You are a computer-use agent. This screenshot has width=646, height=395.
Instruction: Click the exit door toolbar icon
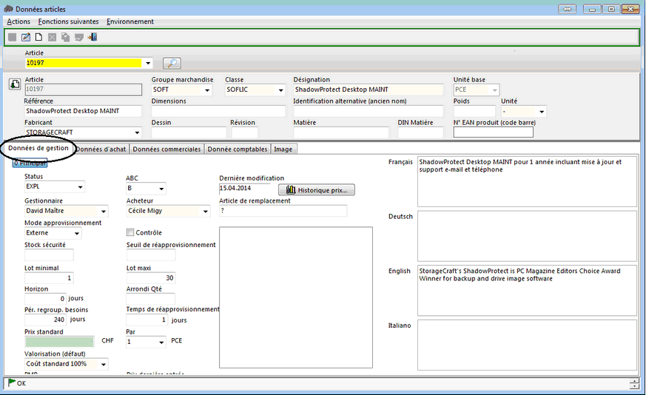(x=92, y=38)
